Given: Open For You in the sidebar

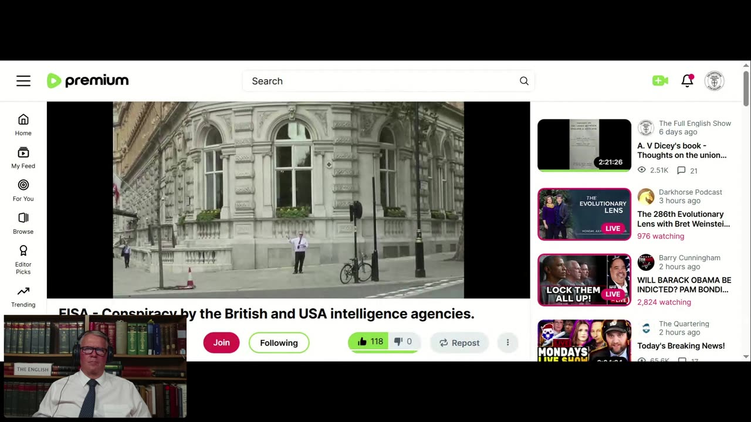Looking at the screenshot, I should coord(23,190).
